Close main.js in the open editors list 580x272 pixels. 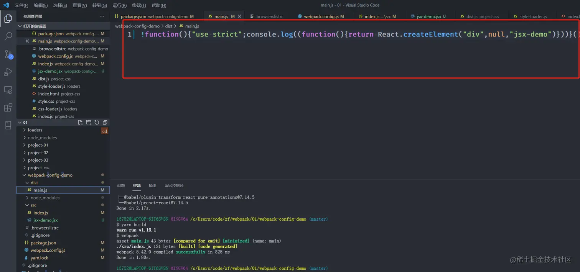(x=27, y=41)
